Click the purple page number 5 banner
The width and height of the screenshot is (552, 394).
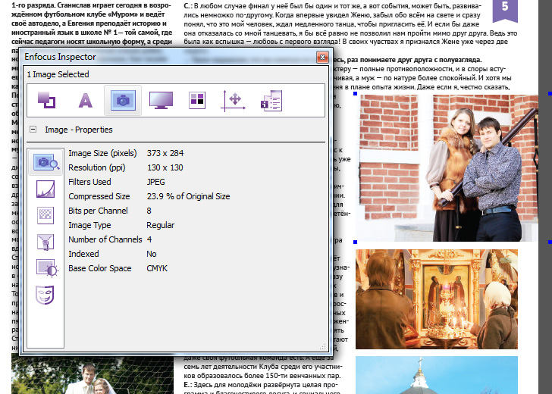pyautogui.click(x=505, y=10)
